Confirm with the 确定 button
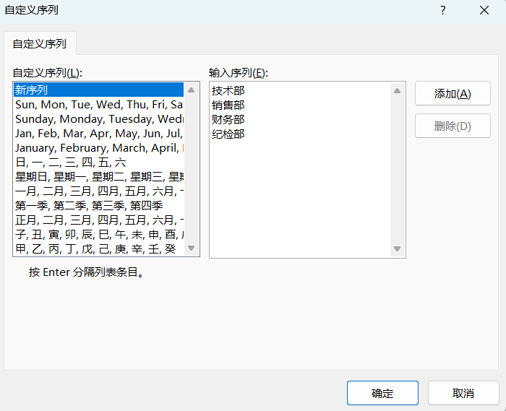 382,393
